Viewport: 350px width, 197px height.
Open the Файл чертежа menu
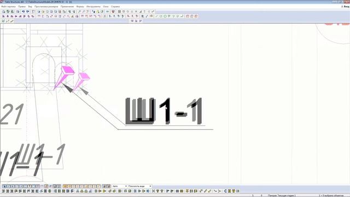click(9, 7)
